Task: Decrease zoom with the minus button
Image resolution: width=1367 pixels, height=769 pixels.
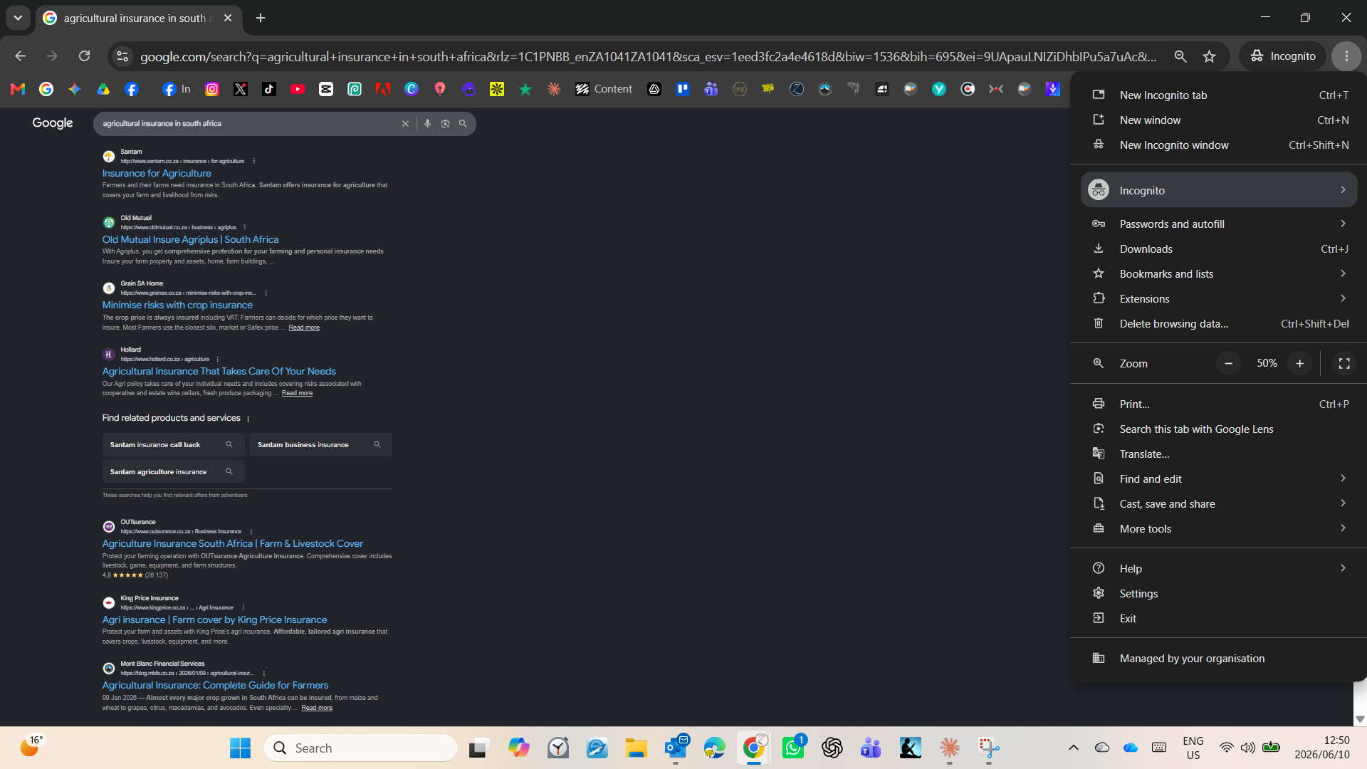Action: pos(1228,364)
